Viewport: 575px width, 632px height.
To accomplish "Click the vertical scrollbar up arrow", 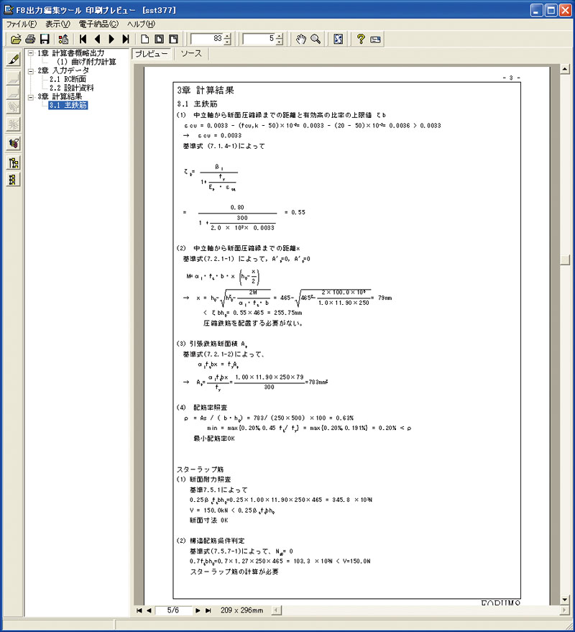I will pyautogui.click(x=565, y=69).
